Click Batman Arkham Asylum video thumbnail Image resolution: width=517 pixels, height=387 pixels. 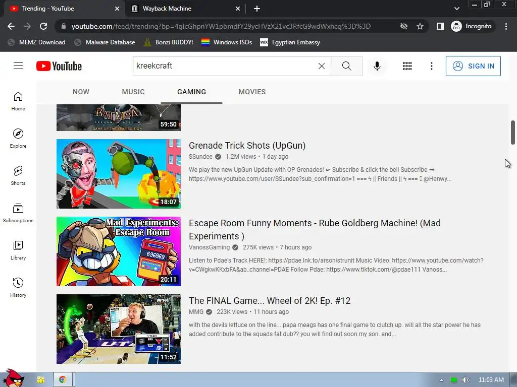click(118, 117)
